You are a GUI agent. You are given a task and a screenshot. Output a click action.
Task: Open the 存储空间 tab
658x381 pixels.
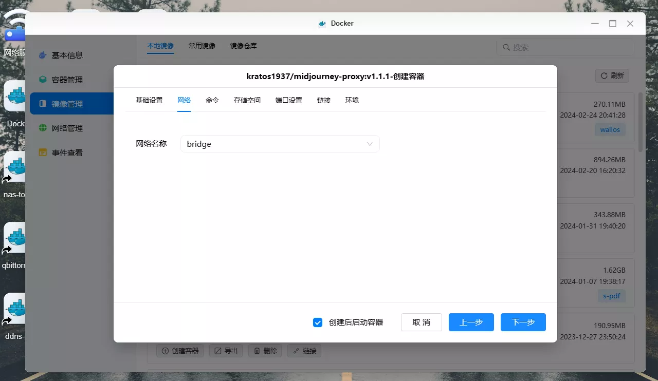pos(247,100)
